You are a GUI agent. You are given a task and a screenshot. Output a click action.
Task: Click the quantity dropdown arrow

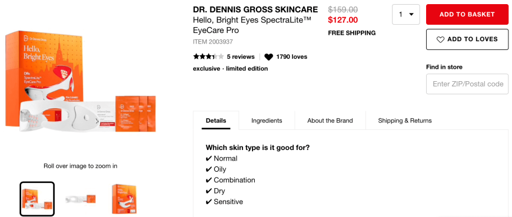411,14
